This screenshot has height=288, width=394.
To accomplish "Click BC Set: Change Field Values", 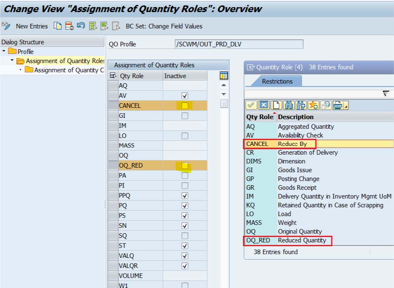I will tap(164, 26).
